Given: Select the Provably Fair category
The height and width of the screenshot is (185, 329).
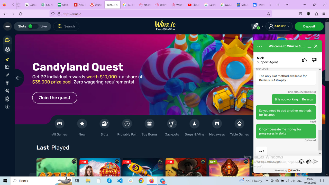Looking at the screenshot, I should (127, 128).
